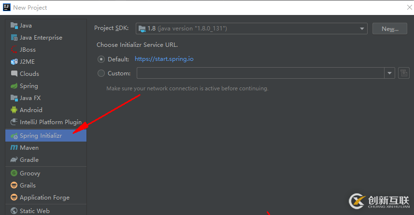414x215 pixels.
Task: Select the J2ME cube icon
Action: [x=14, y=61]
